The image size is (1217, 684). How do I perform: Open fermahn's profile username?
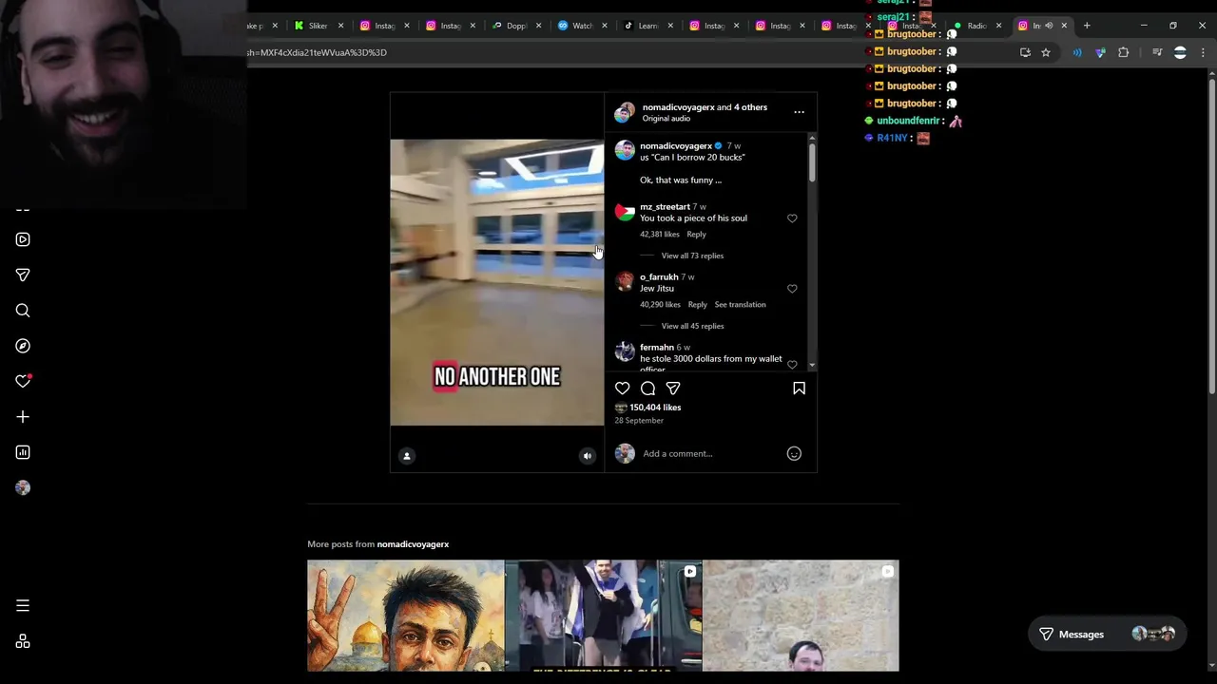tap(656, 347)
